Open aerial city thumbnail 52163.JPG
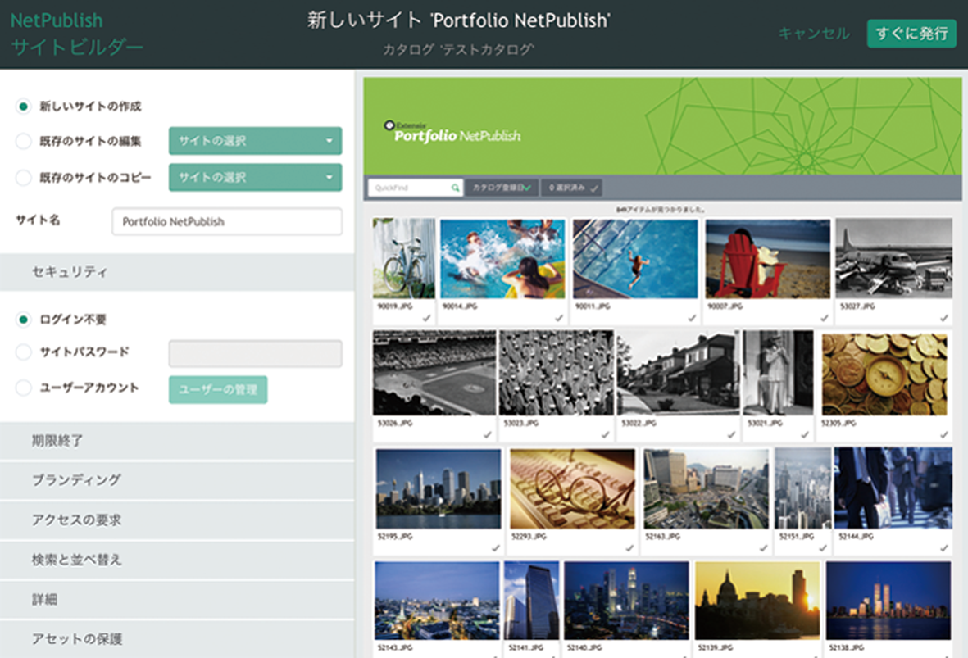The height and width of the screenshot is (658, 968). tap(707, 488)
